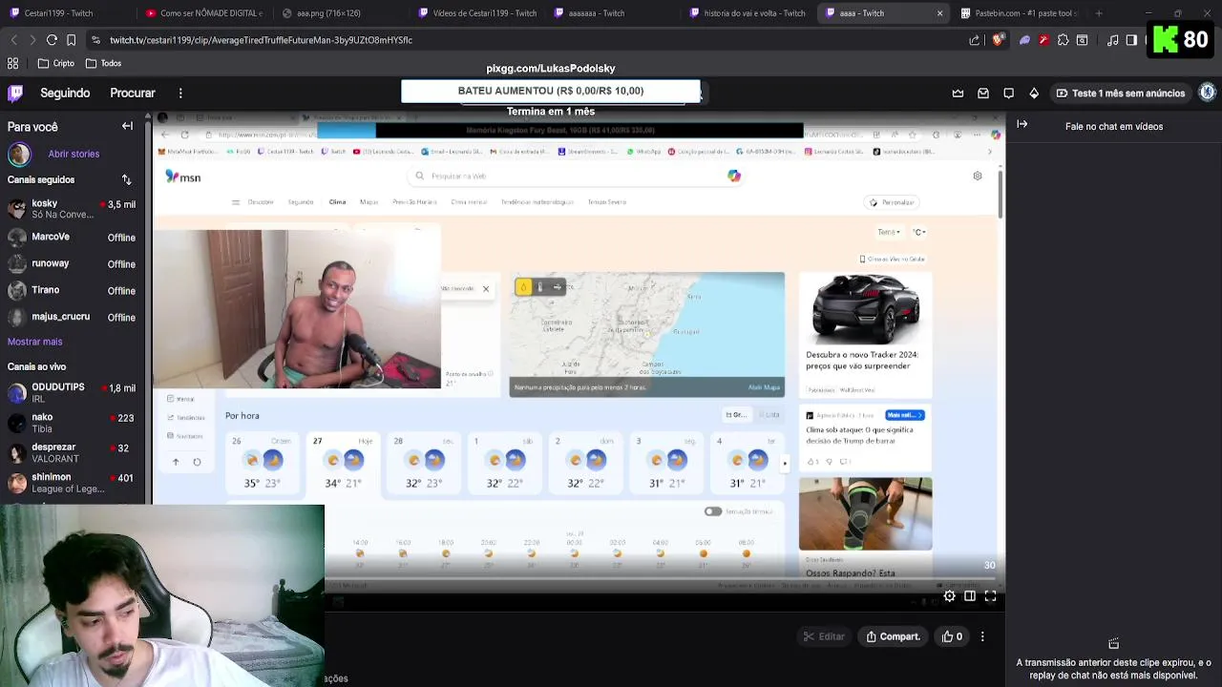Bookmark this page icon in address bar
Image resolution: width=1222 pixels, height=687 pixels.
tap(71, 40)
